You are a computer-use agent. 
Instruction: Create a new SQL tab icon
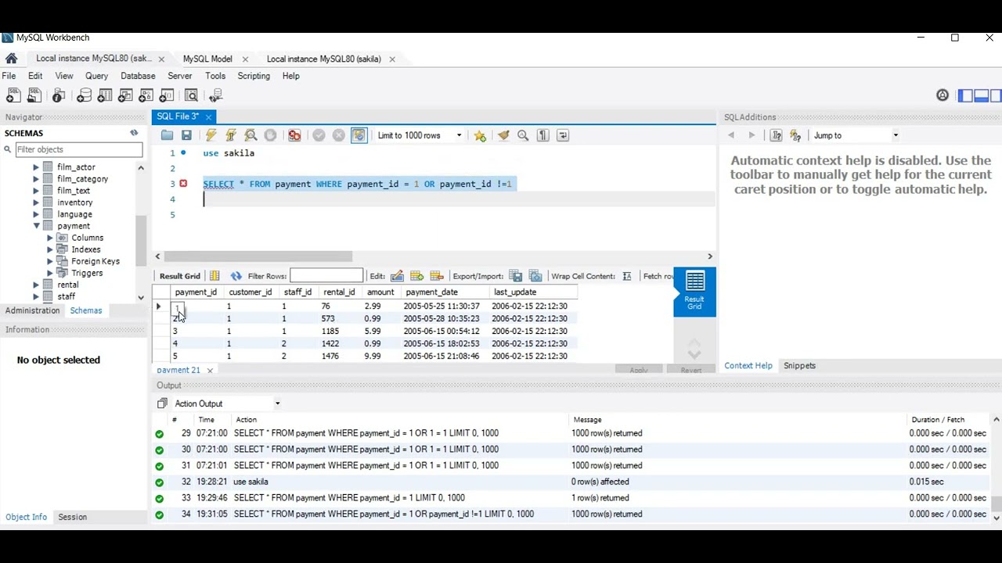(x=13, y=95)
